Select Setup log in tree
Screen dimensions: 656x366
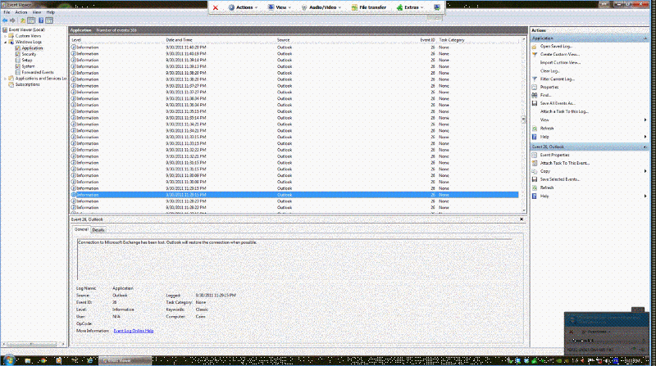[x=27, y=60]
